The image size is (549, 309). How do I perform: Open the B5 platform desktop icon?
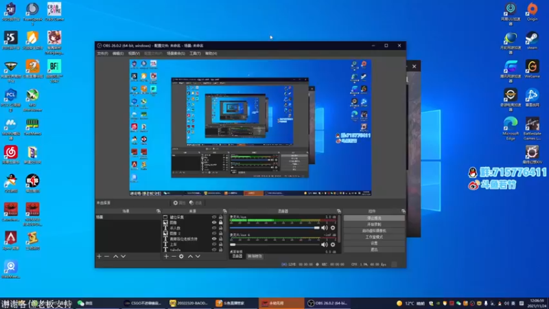[11, 41]
